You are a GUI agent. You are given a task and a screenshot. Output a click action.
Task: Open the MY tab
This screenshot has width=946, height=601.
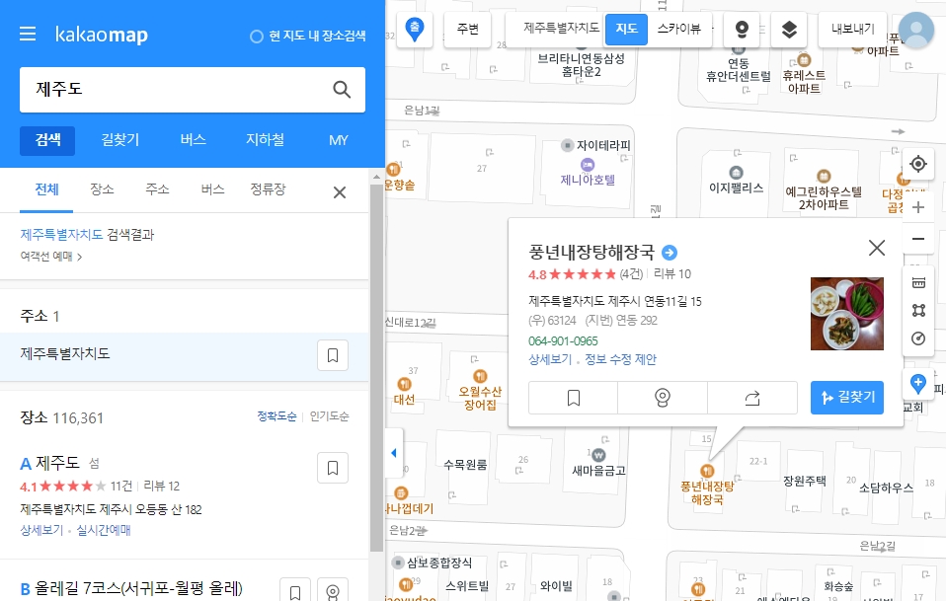click(x=339, y=140)
